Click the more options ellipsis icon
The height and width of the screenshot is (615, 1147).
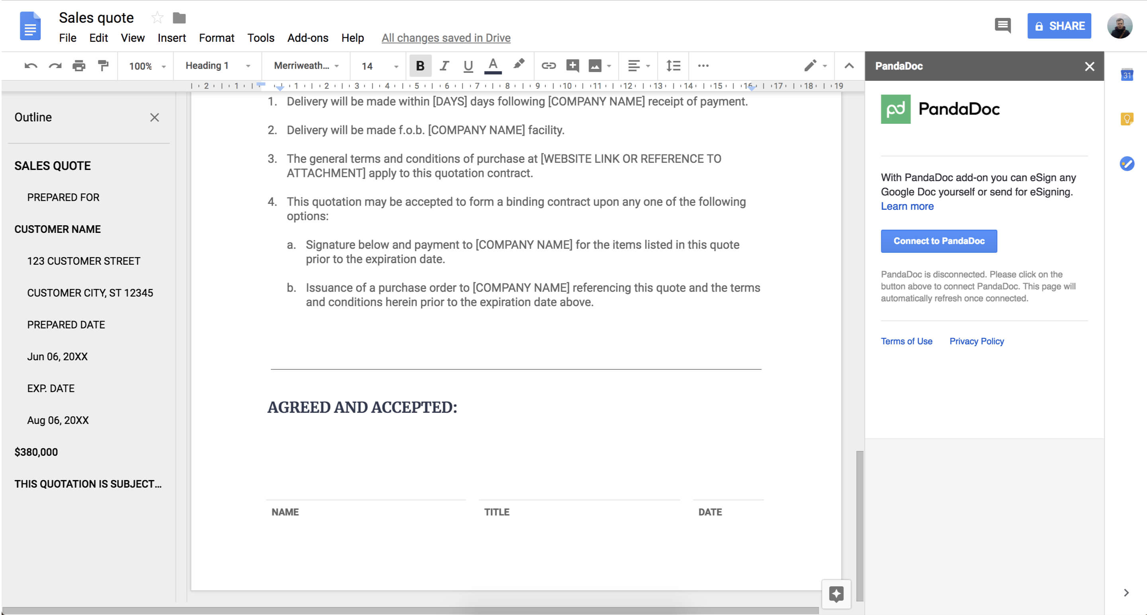point(703,66)
